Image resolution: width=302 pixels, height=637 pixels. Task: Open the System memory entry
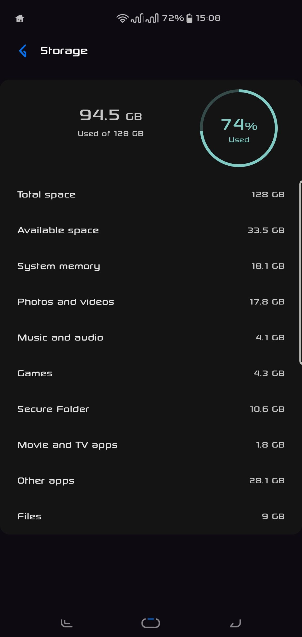point(151,266)
